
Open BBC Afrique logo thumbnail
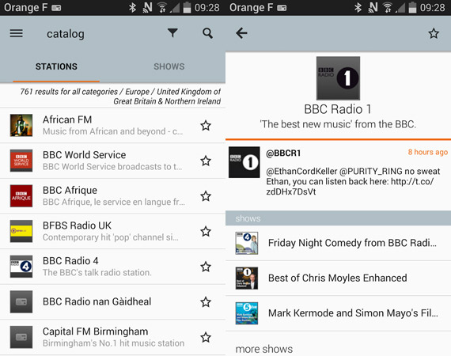(21, 196)
